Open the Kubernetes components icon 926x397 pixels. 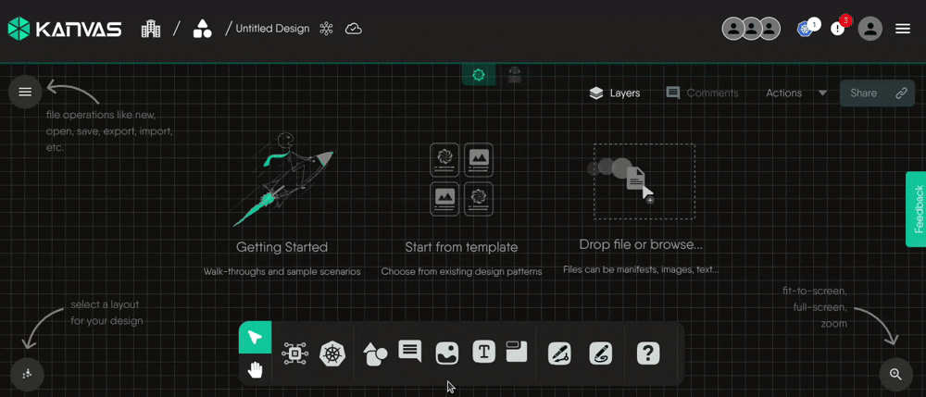tap(332, 354)
